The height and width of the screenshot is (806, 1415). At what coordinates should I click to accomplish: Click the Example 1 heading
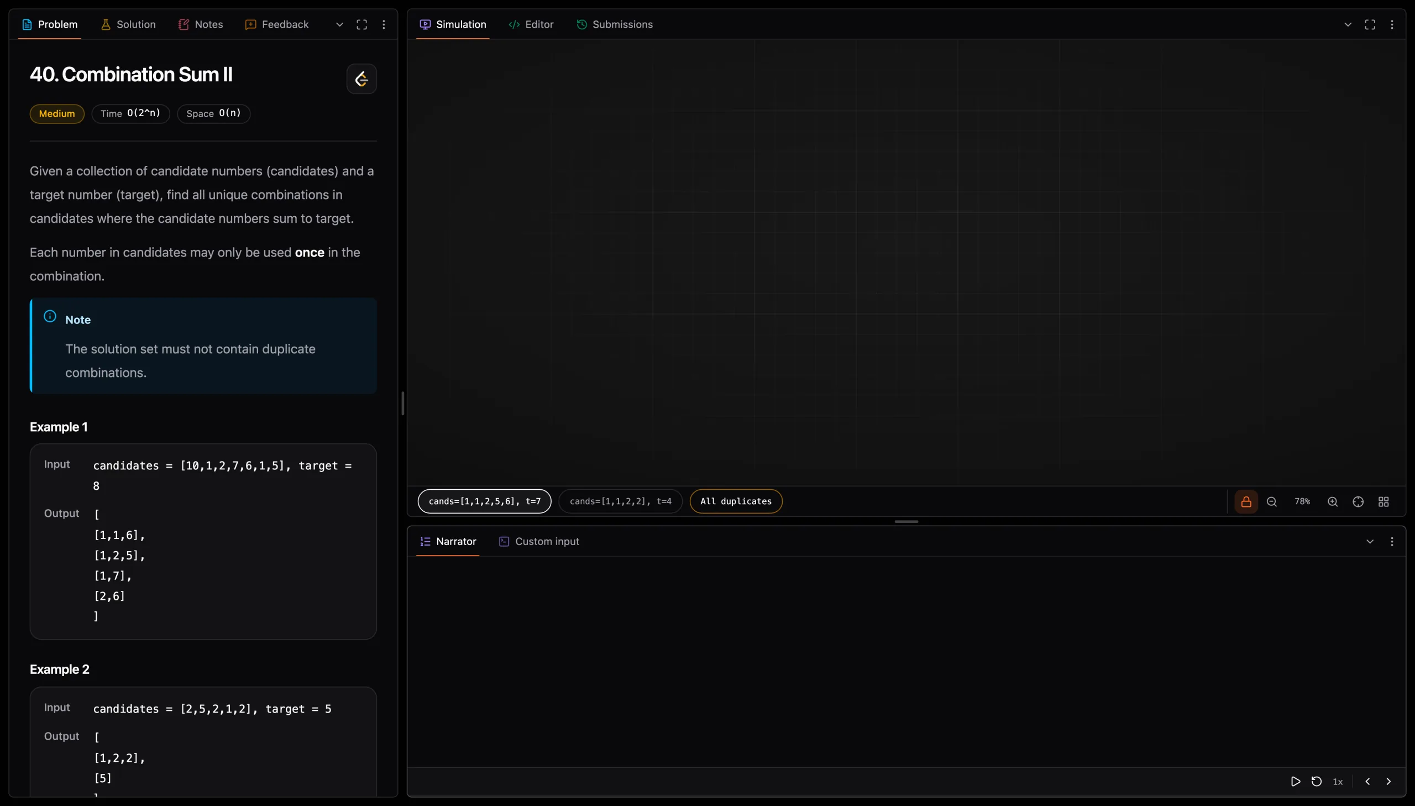pos(59,427)
